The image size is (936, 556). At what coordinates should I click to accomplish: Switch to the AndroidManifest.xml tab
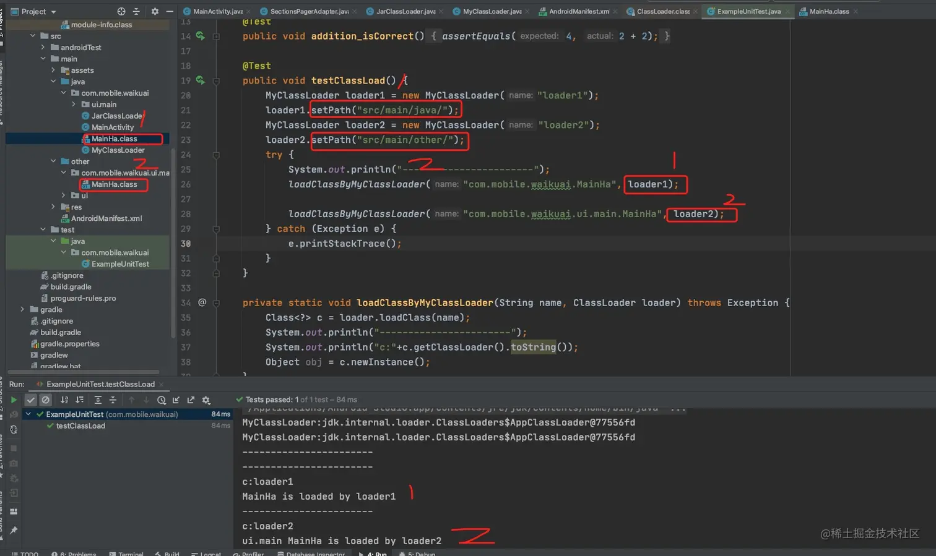(x=578, y=11)
